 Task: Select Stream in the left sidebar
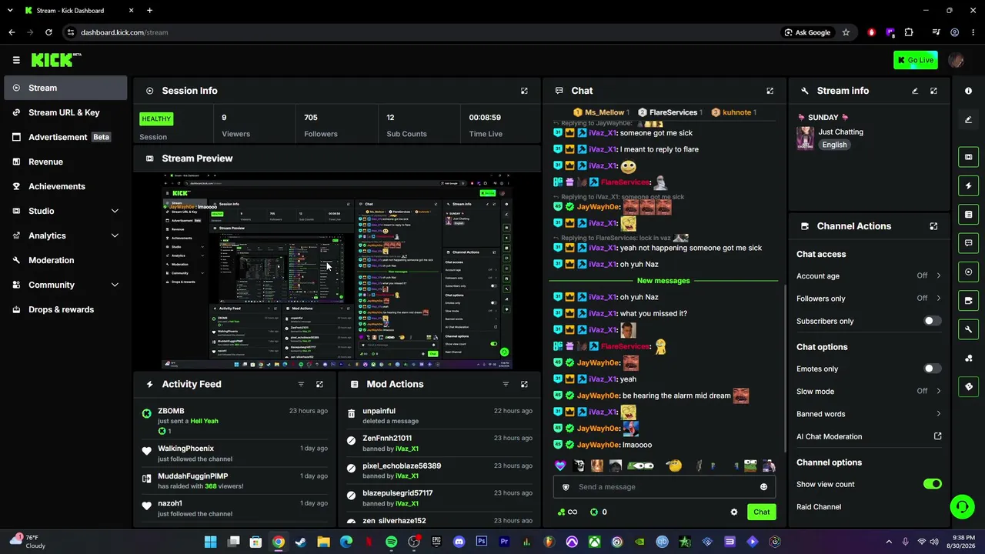(65, 88)
